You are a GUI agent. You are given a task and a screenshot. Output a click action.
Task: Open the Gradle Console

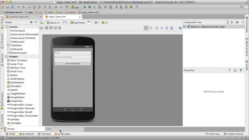click(233, 134)
